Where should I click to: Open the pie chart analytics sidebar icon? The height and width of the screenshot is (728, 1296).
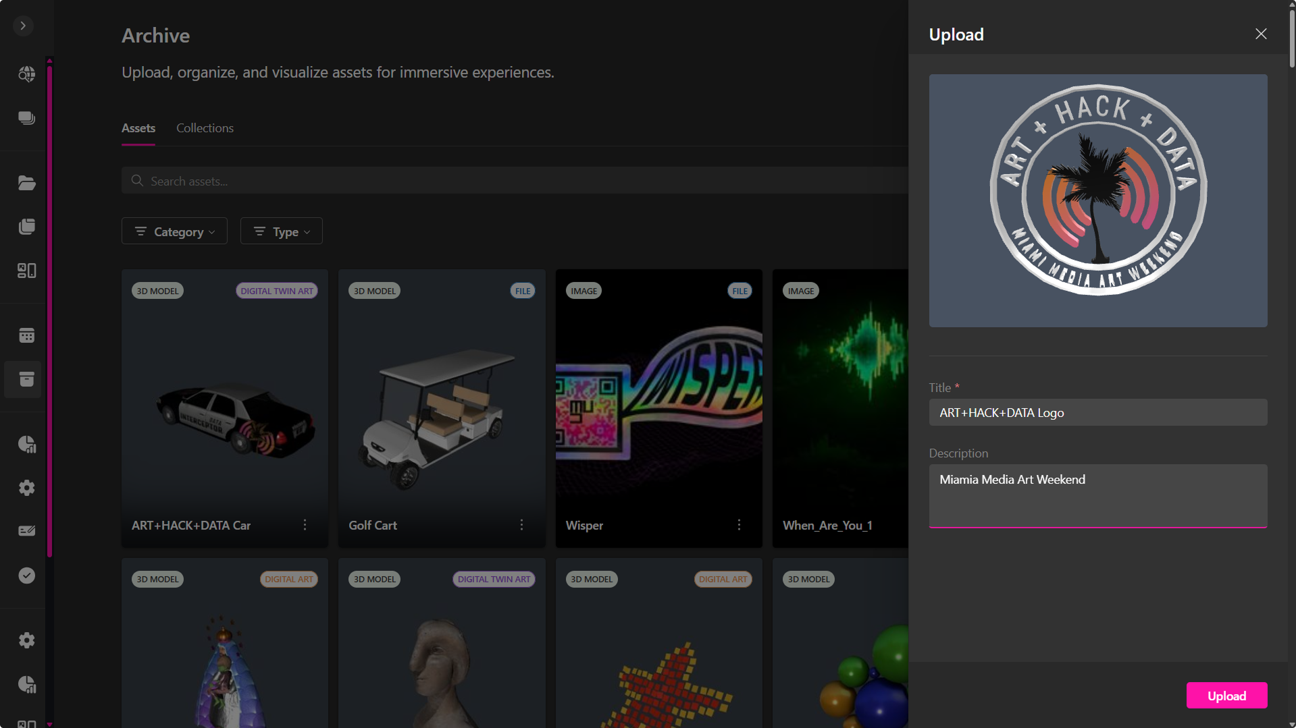26,444
